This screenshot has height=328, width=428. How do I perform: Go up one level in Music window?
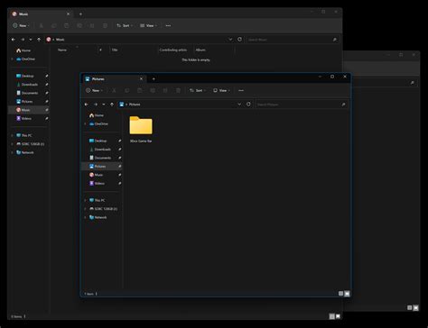click(39, 40)
